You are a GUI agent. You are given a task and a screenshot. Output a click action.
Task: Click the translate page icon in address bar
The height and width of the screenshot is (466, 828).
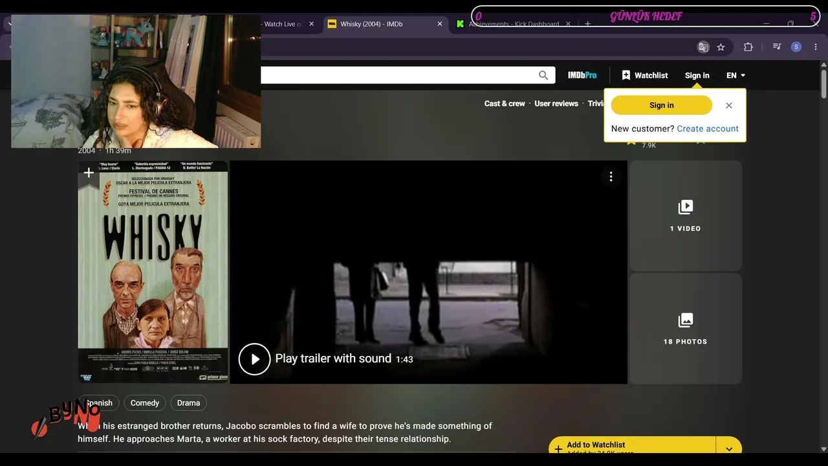703,47
